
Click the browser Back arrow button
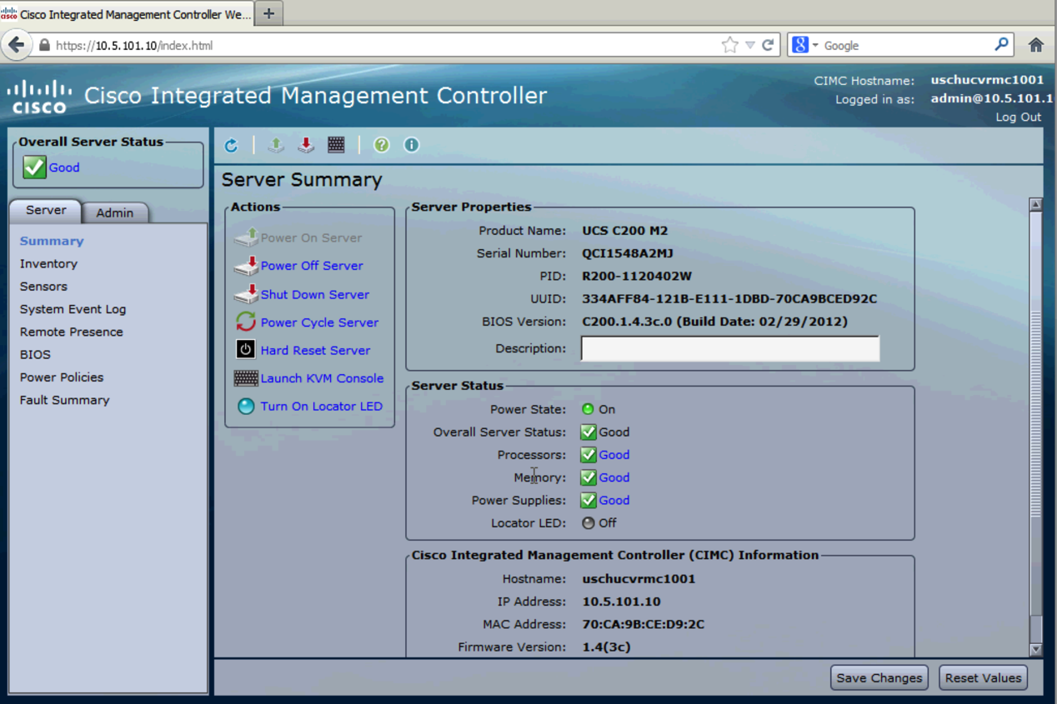(x=17, y=45)
